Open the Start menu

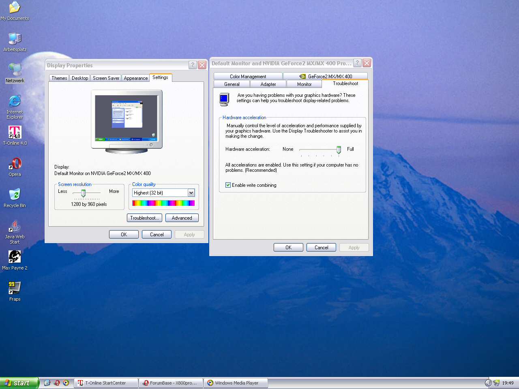point(19,383)
